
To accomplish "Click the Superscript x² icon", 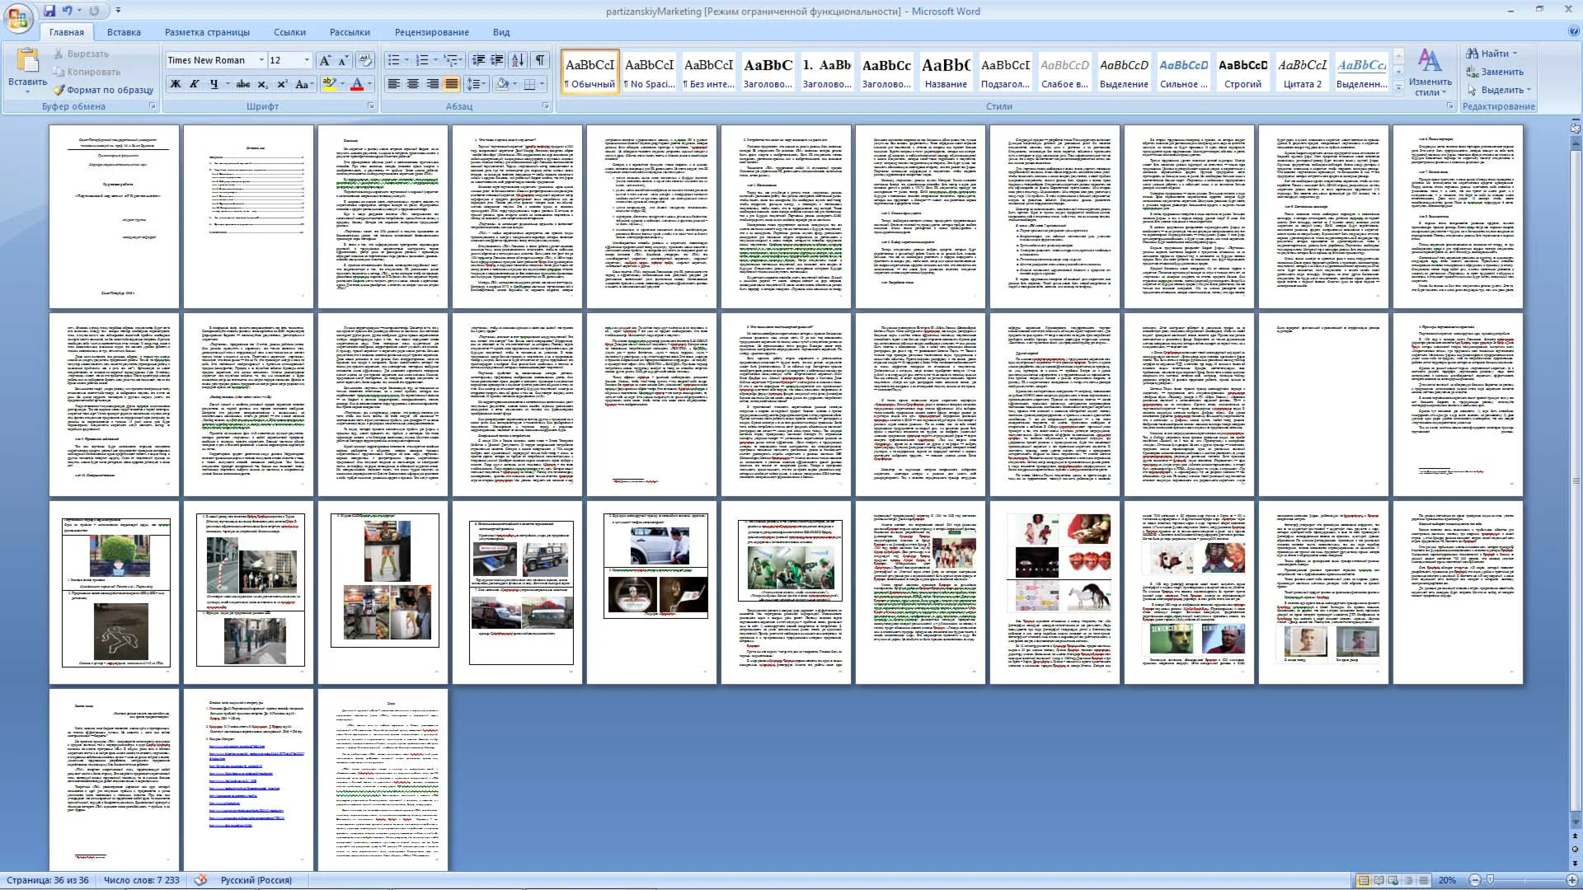I will point(282,84).
